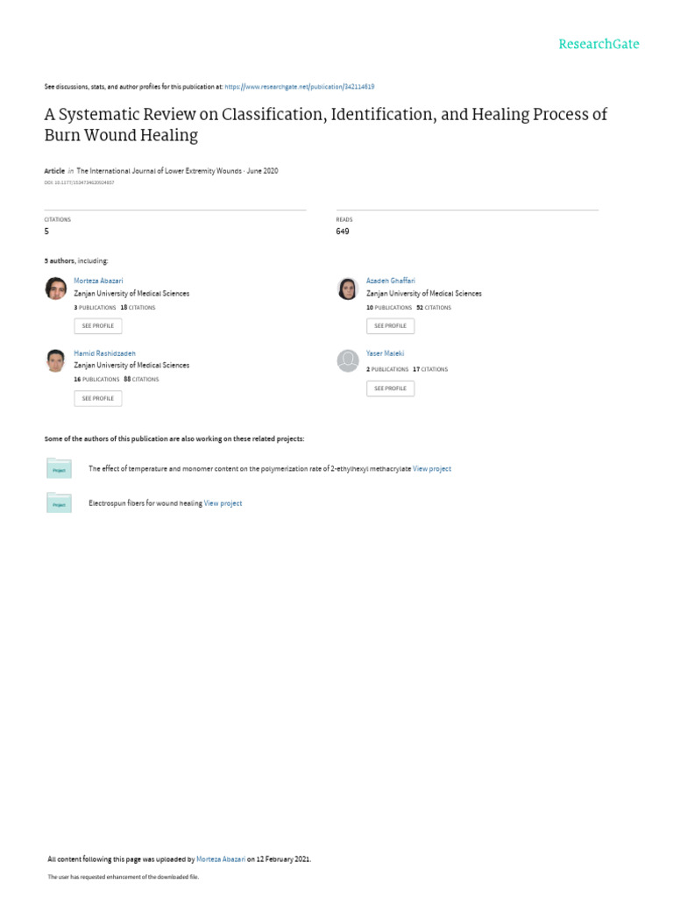The height and width of the screenshot is (898, 673).
Task: Click Hamid Rashidzadeh's profile photo
Action: point(56,360)
